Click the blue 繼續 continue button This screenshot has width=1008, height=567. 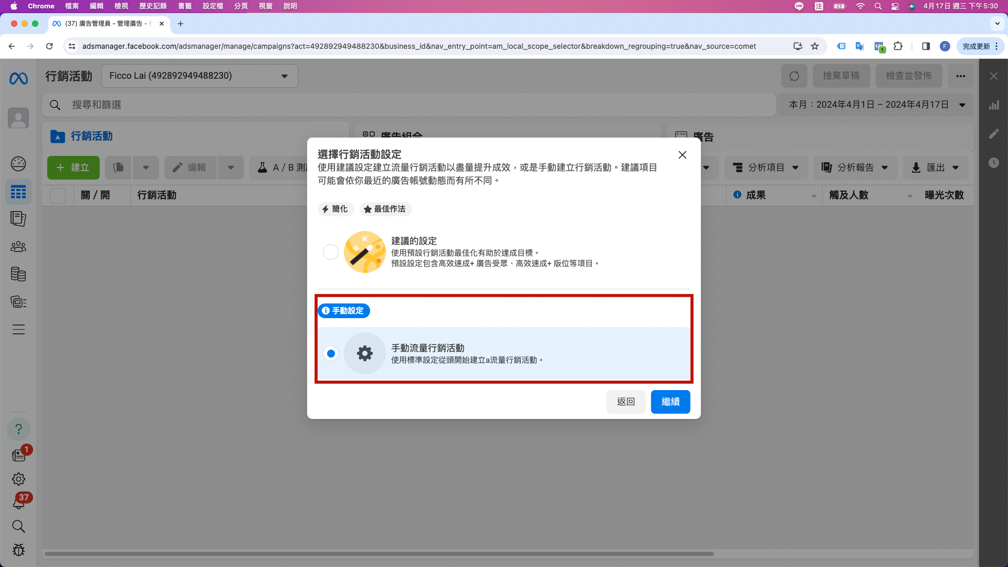[x=670, y=402]
